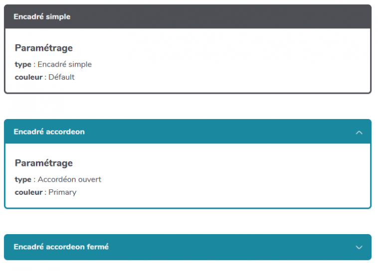Click the "Encadré simple" type value
The width and height of the screenshot is (378, 271).
click(x=65, y=64)
